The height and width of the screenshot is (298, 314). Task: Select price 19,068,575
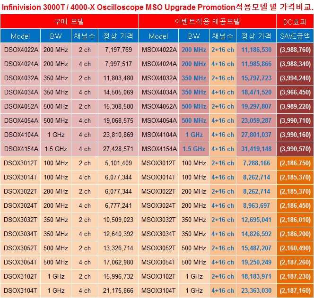coord(118,120)
